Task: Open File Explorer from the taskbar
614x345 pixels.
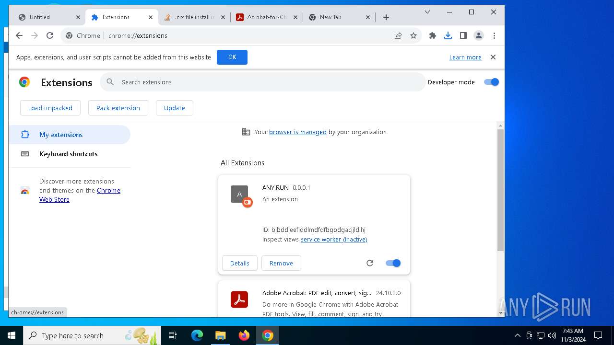Action: (221, 335)
